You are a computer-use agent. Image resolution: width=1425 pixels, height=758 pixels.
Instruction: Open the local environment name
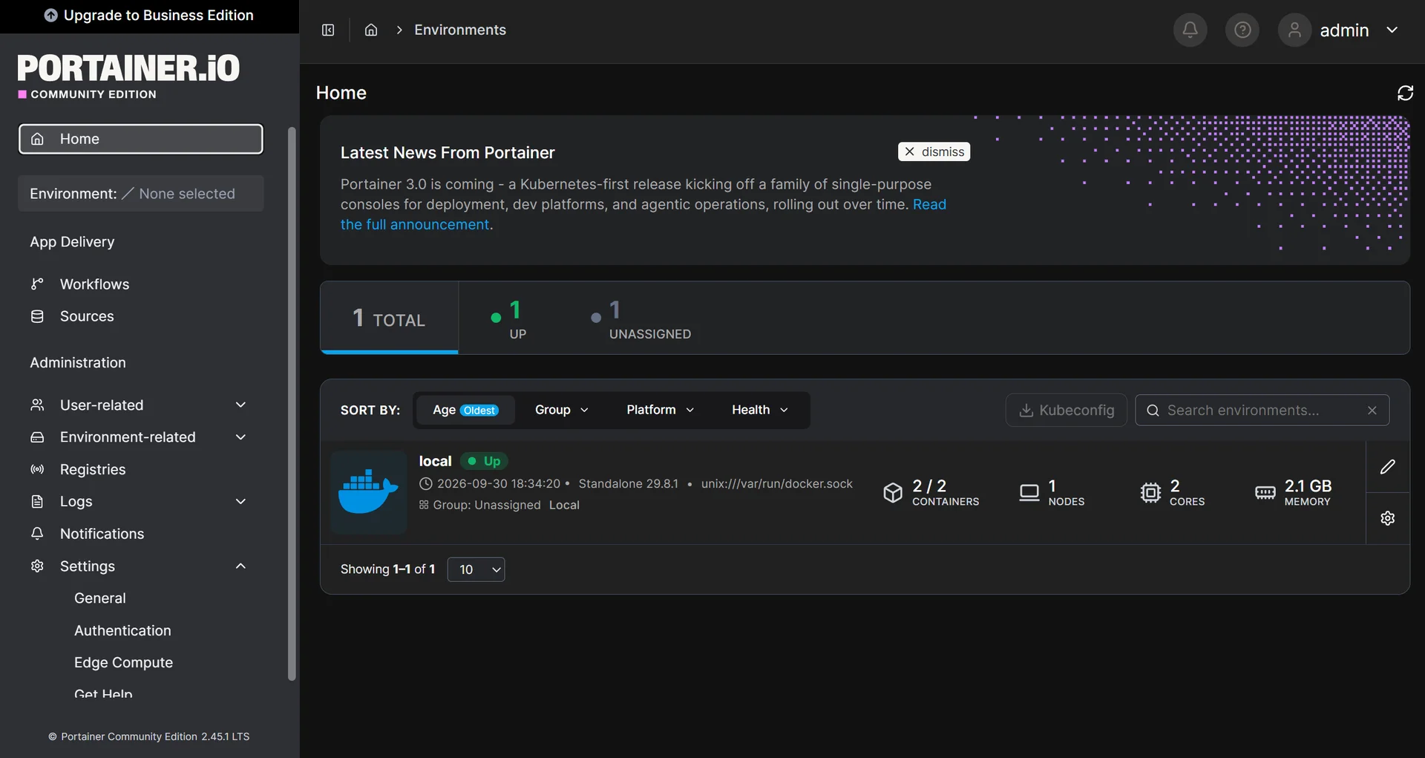pos(435,461)
